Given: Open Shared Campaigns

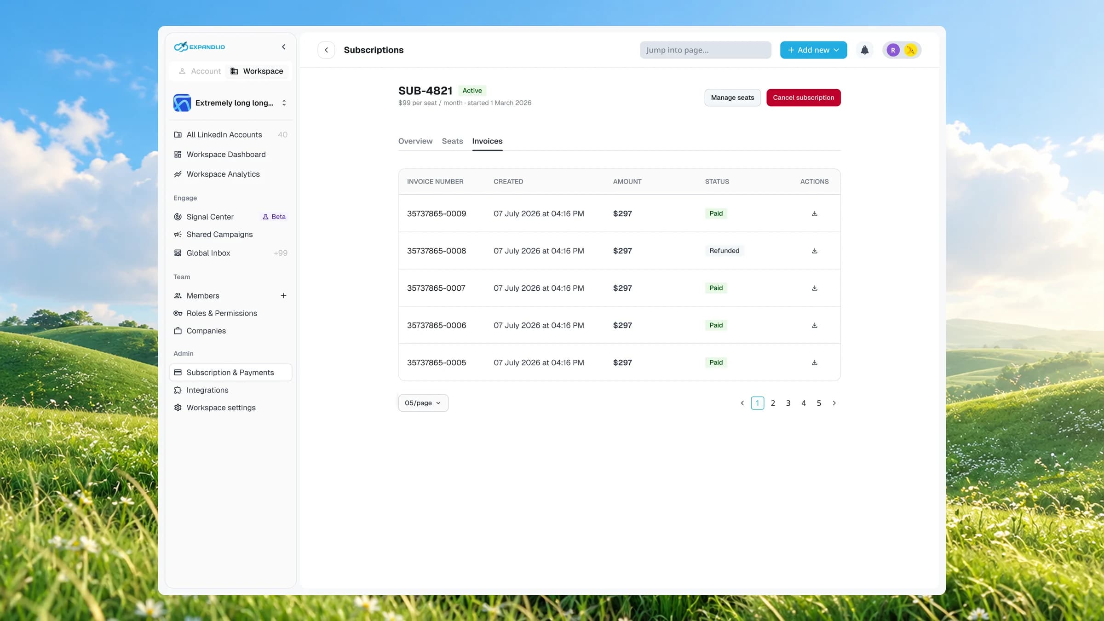Looking at the screenshot, I should point(230,235).
